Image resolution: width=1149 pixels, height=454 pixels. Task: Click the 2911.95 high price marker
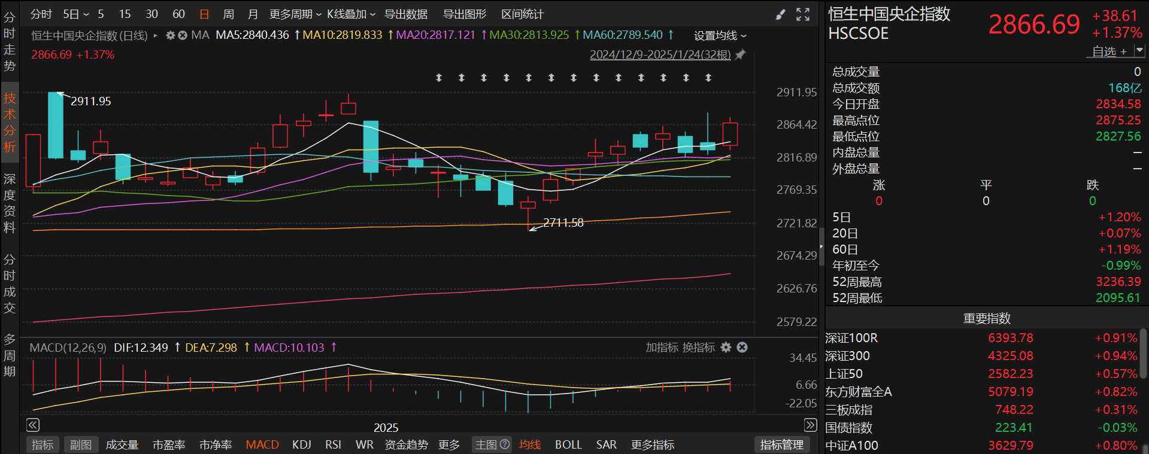91,101
